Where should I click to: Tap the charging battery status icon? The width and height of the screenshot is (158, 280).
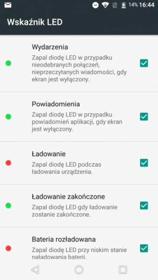tap(123, 5)
